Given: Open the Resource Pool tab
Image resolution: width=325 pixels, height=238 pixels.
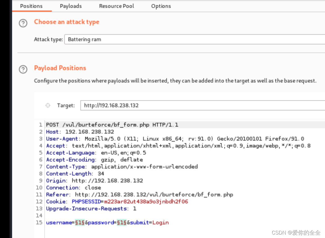Looking at the screenshot, I should point(116,6).
